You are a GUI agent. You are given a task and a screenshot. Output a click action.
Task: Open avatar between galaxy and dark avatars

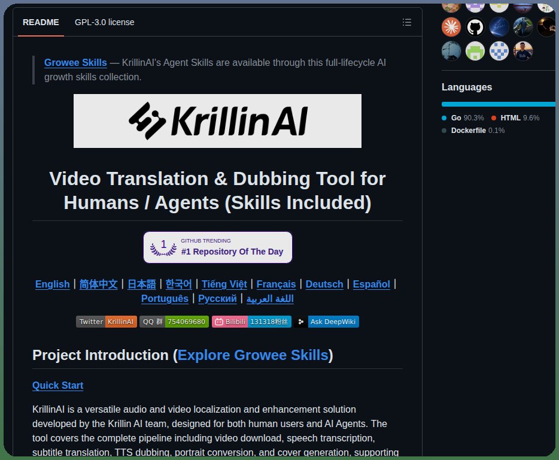click(522, 27)
